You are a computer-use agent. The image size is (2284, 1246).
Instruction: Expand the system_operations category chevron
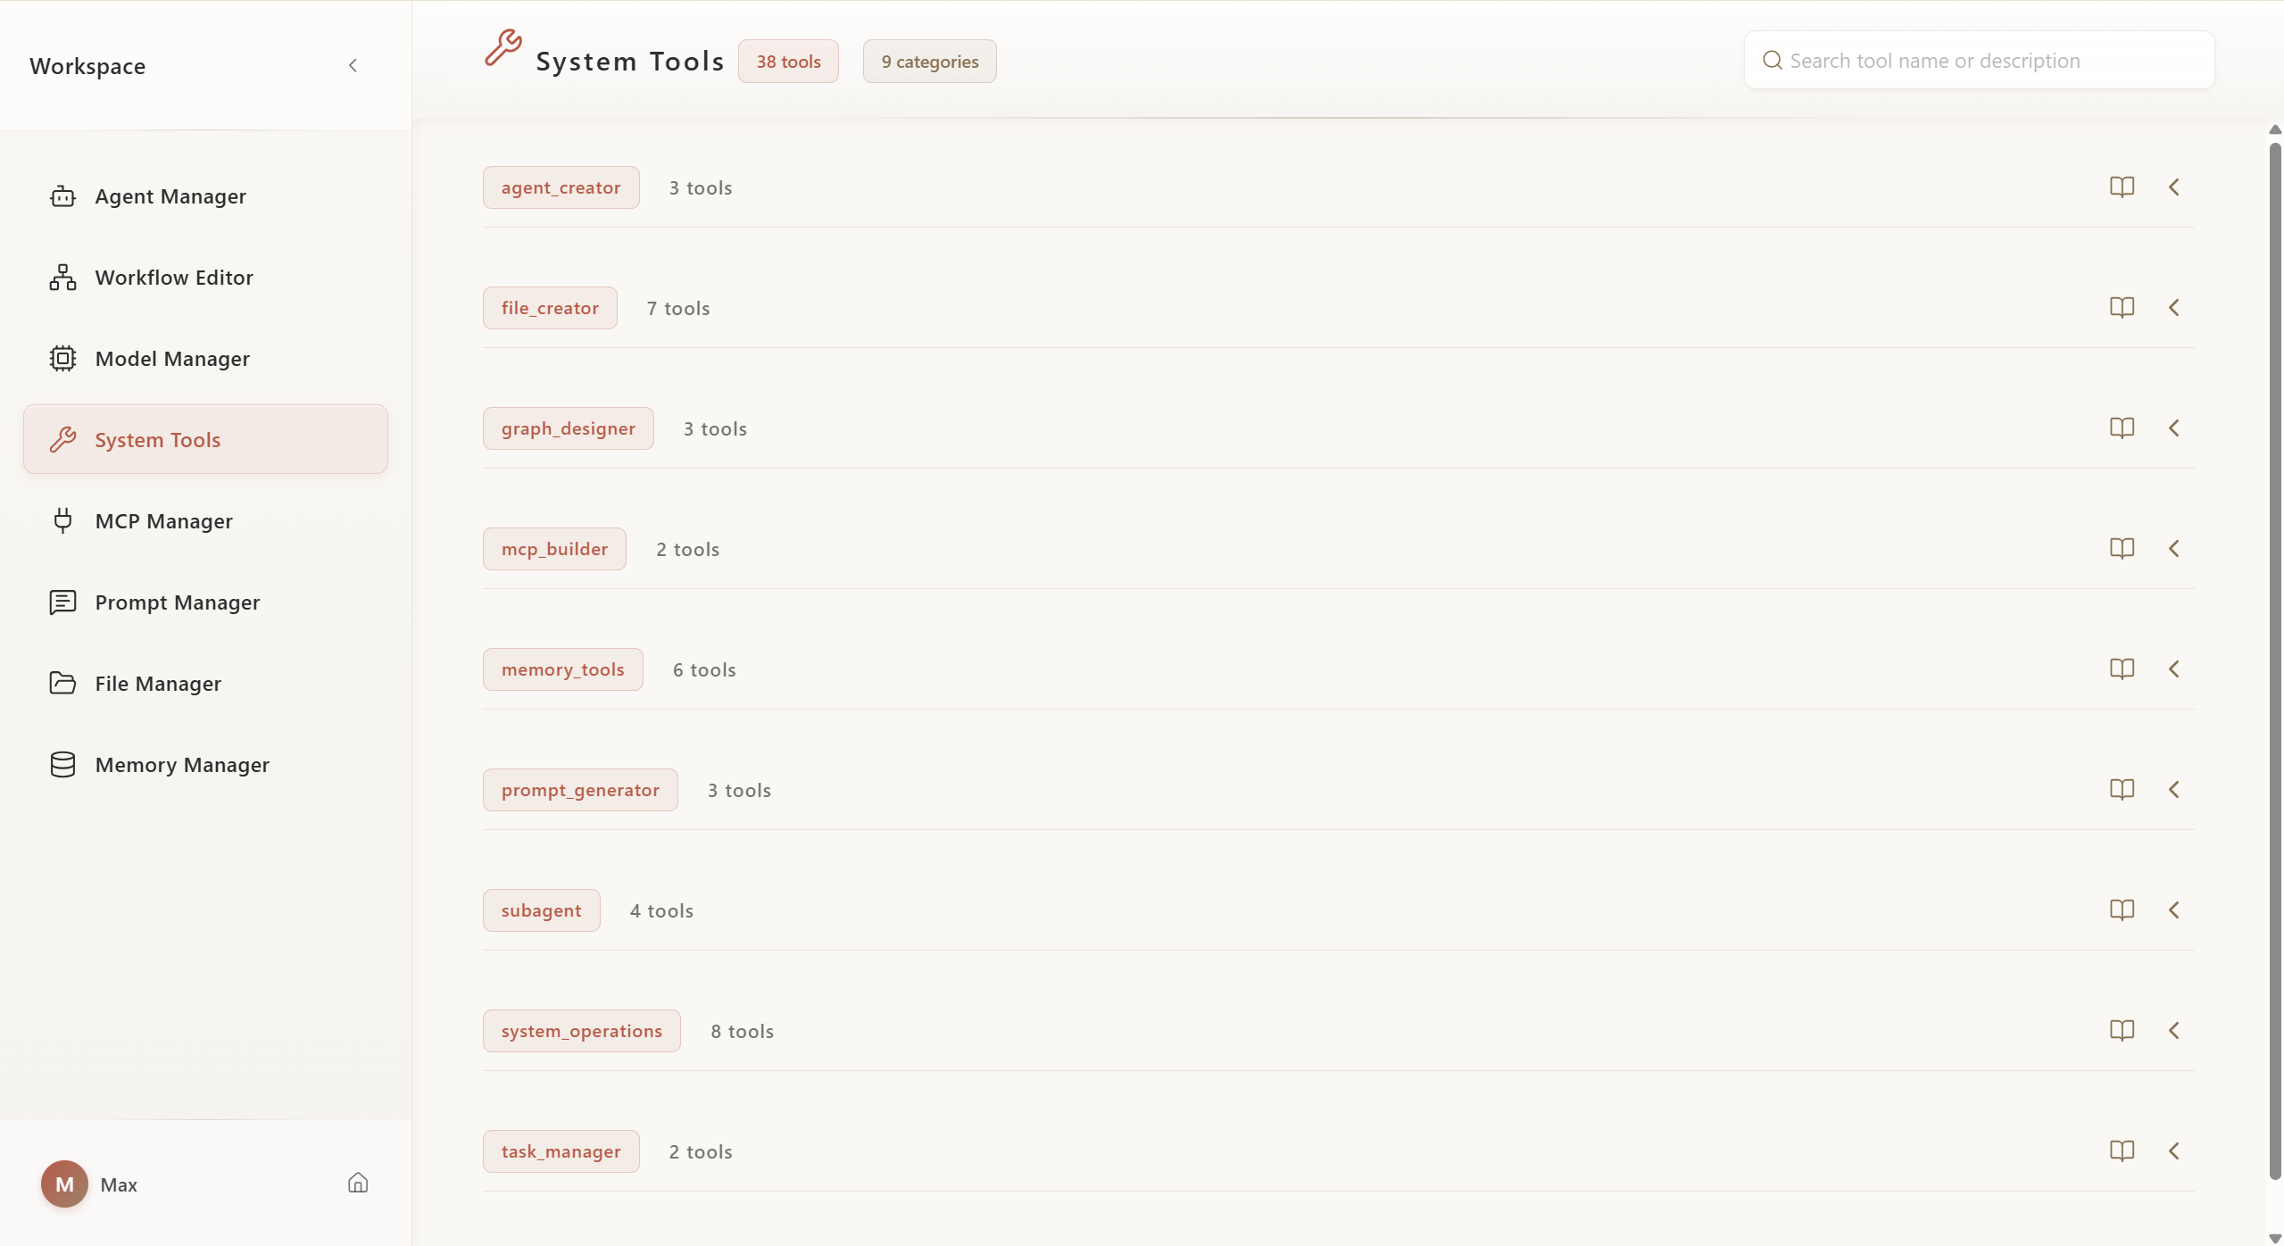(x=2174, y=1030)
